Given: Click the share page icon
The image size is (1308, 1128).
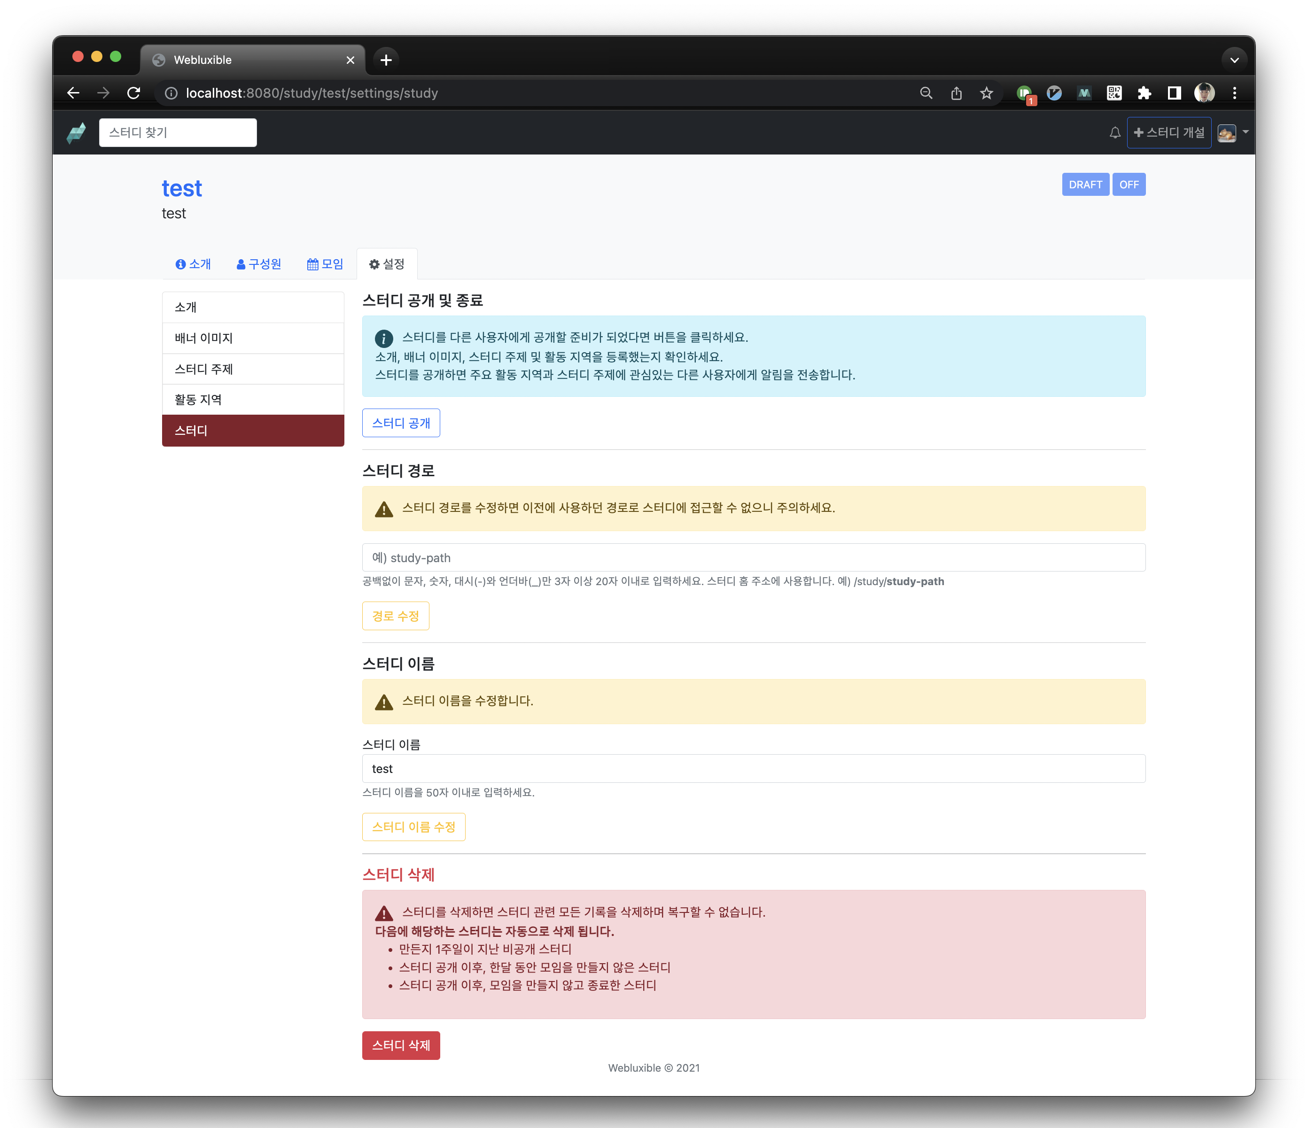Looking at the screenshot, I should 957,93.
